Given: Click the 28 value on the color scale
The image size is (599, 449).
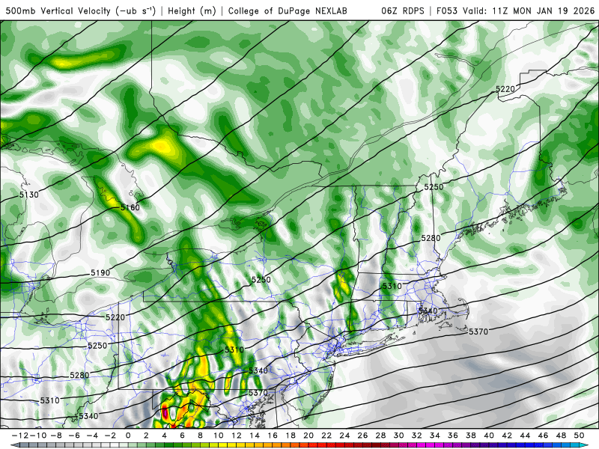Looking at the screenshot, I should tap(380, 436).
